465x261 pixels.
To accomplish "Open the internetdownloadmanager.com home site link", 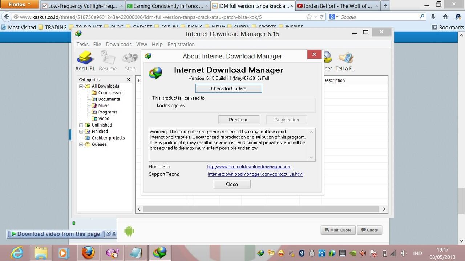I will (249, 167).
